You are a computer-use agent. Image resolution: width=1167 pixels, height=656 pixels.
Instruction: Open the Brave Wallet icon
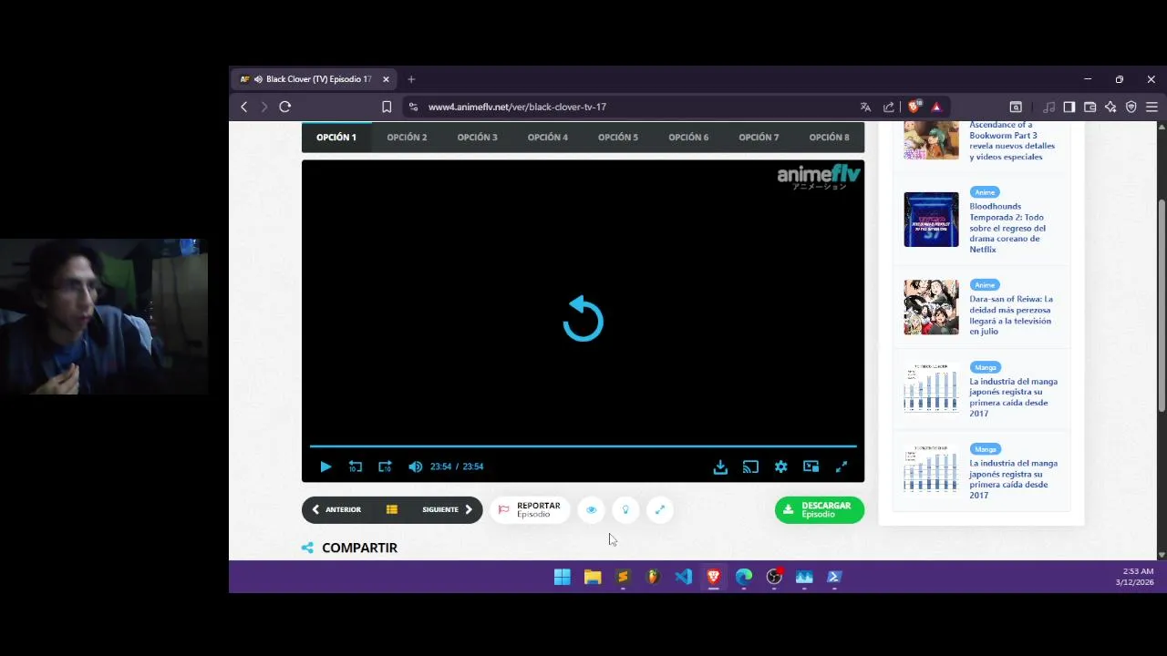(1090, 107)
